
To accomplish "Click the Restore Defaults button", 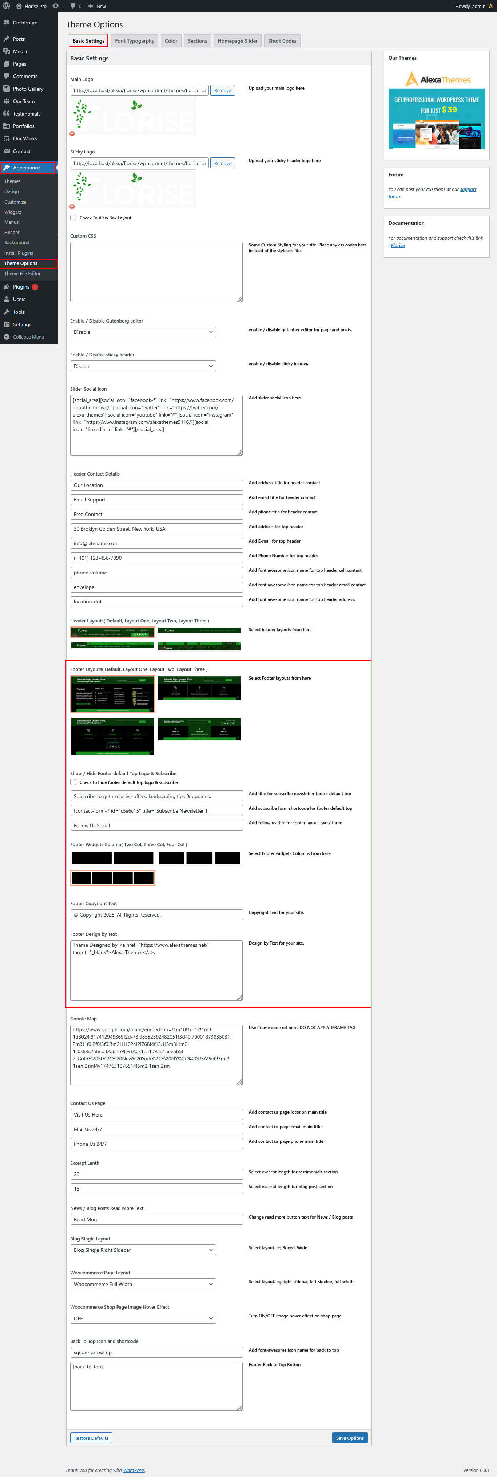I will point(91,1437).
